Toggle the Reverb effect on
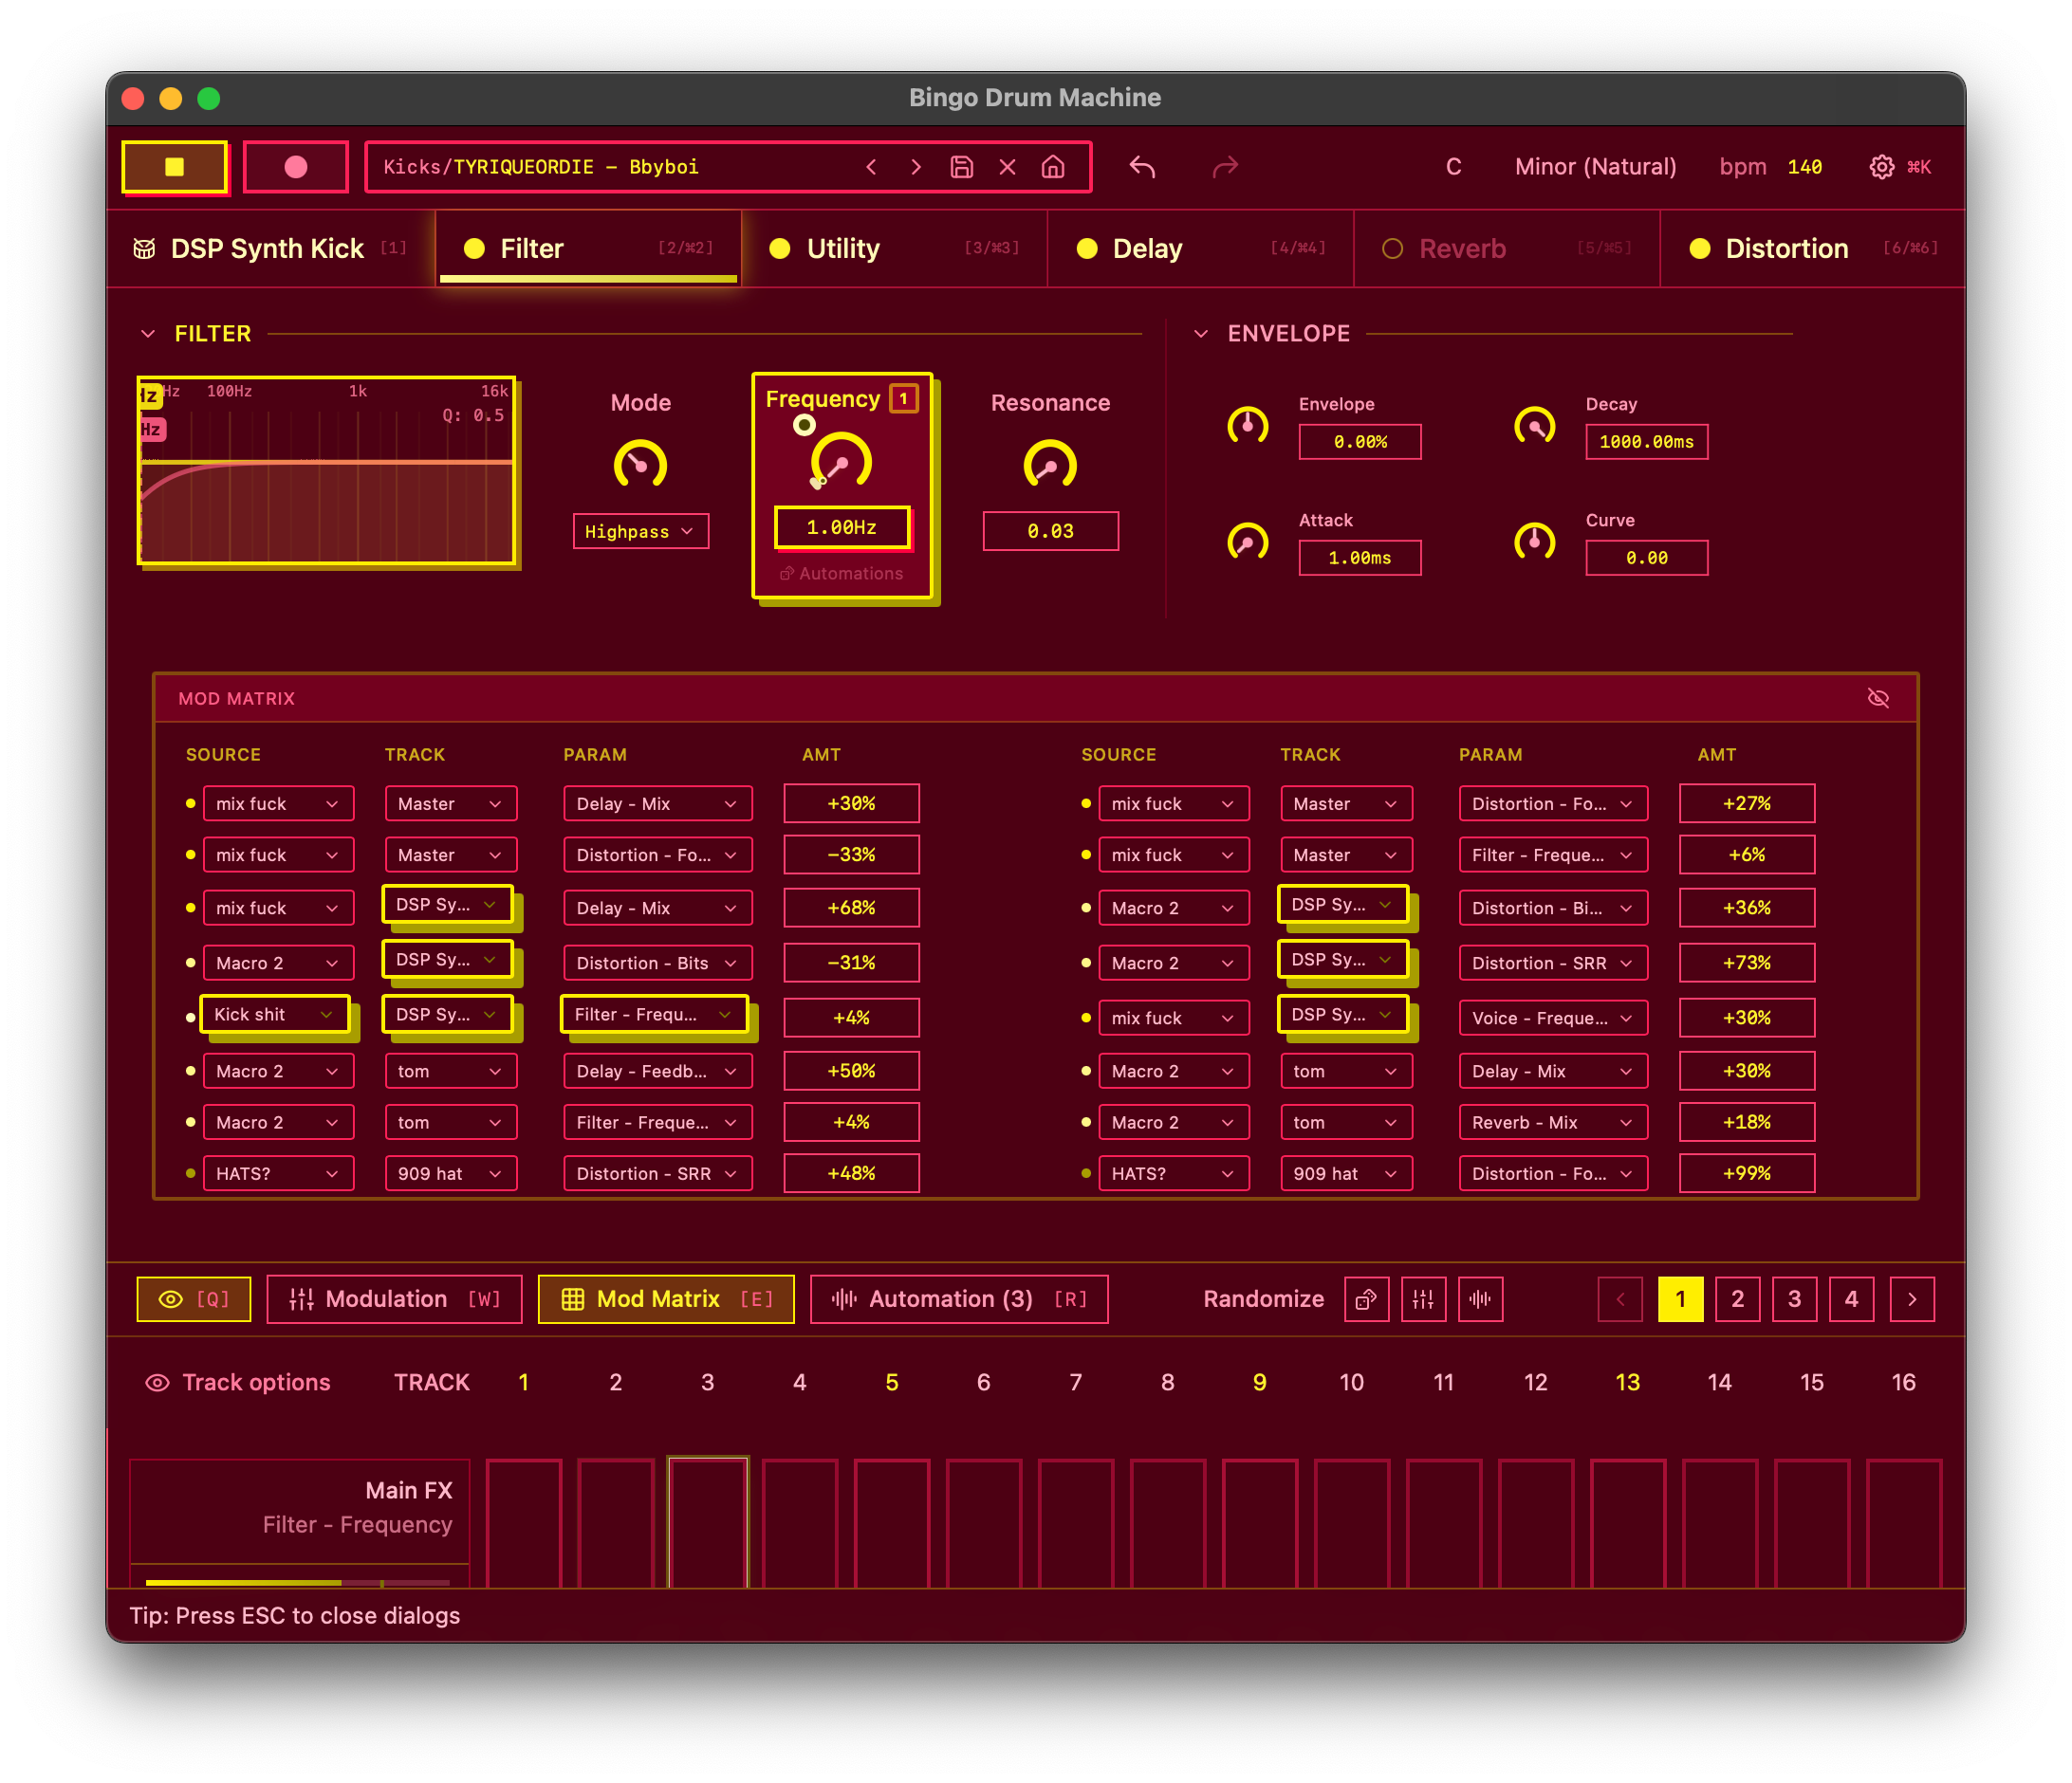The height and width of the screenshot is (1783, 2072). click(1392, 248)
